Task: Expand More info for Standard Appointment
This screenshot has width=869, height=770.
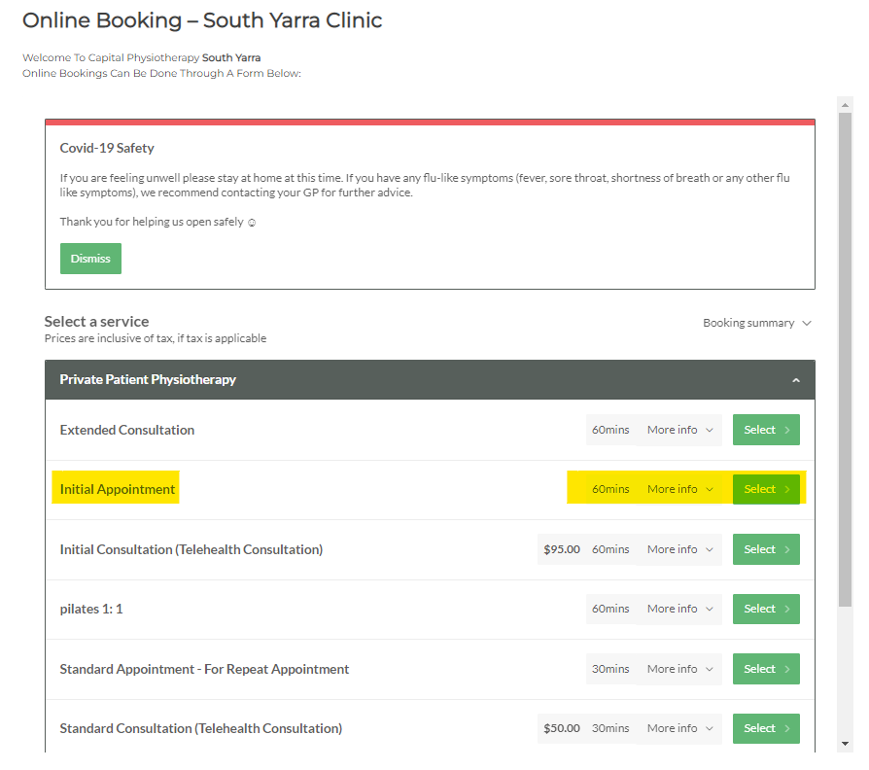Action: pos(680,668)
